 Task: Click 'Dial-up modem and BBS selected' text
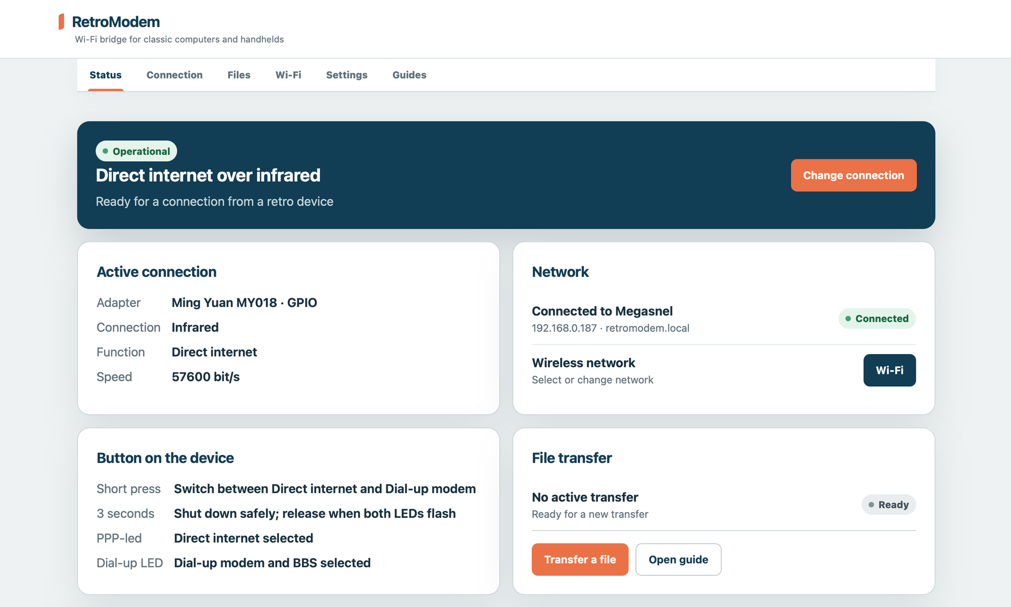pyautogui.click(x=272, y=563)
